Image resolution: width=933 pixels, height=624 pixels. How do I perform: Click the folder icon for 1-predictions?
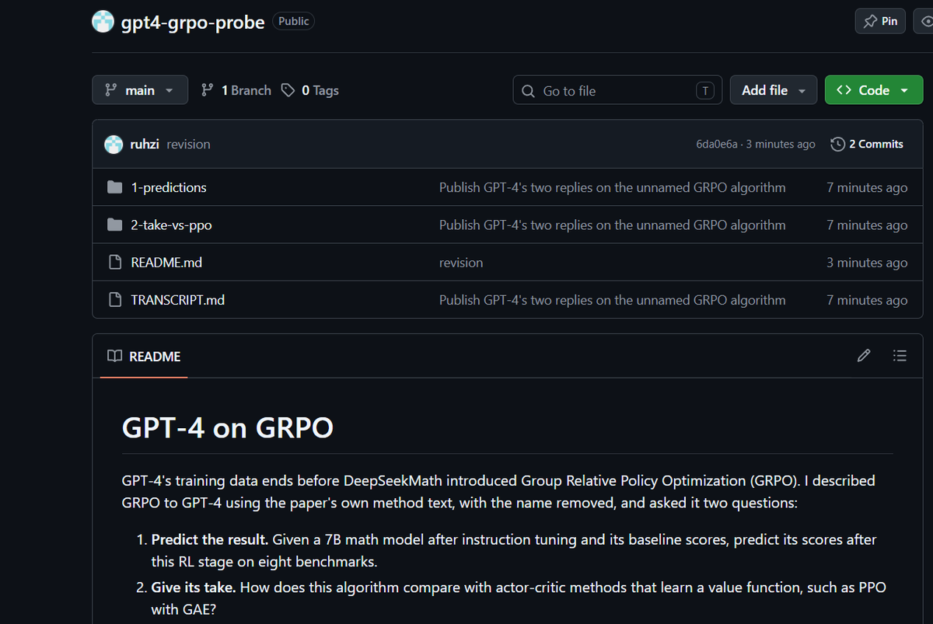[x=115, y=187]
